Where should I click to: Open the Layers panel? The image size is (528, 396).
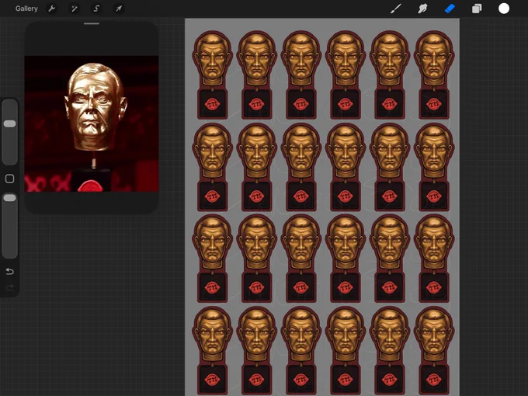click(477, 9)
